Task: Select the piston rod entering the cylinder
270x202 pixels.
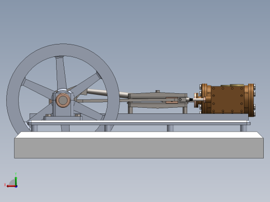Action: (x=198, y=99)
